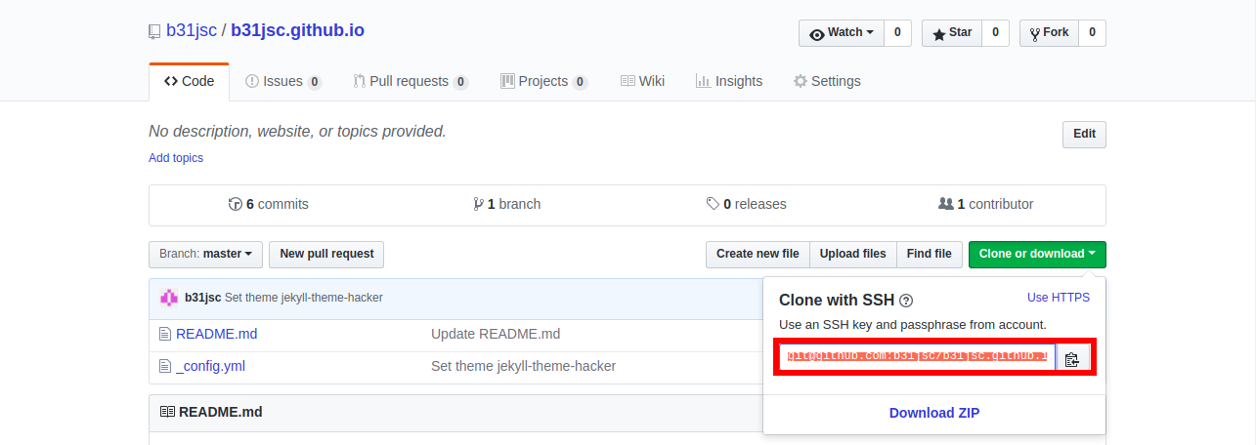The height and width of the screenshot is (445, 1256).
Task: Click Upload files button
Action: pyautogui.click(x=852, y=254)
